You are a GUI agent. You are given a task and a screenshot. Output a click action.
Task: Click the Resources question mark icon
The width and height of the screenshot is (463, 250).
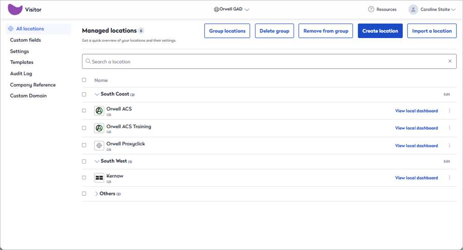371,9
